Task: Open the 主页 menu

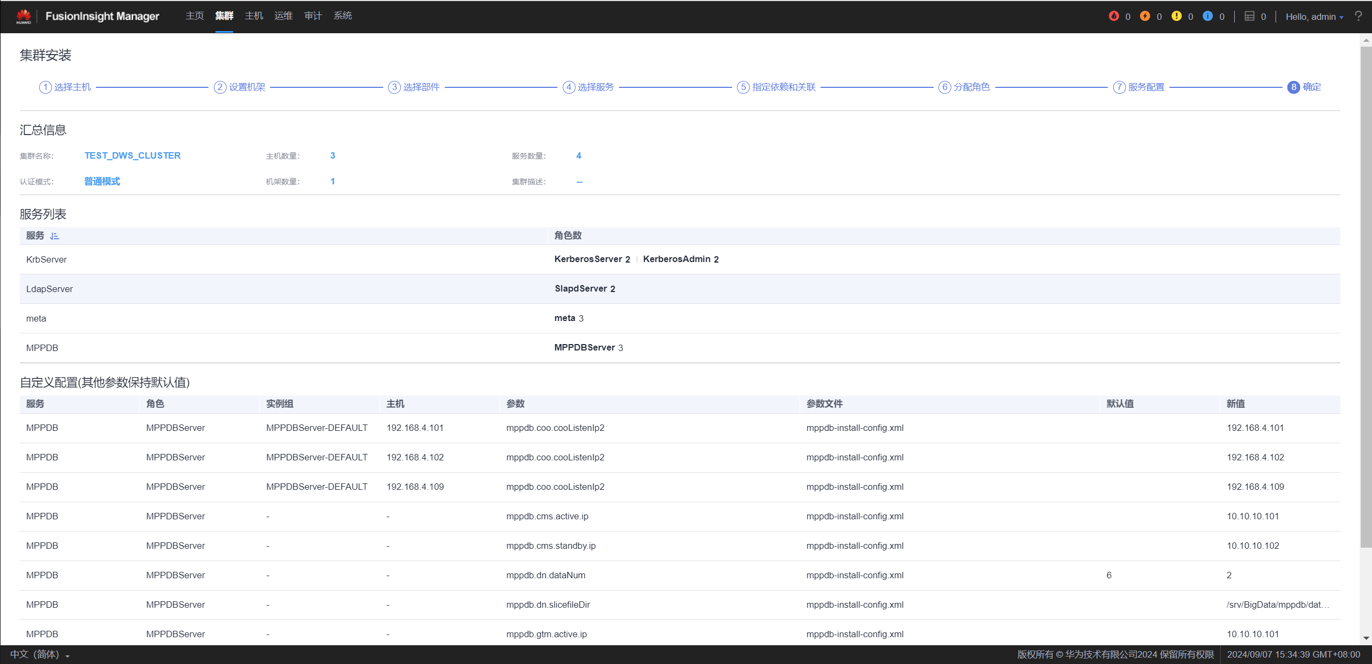Action: point(195,16)
